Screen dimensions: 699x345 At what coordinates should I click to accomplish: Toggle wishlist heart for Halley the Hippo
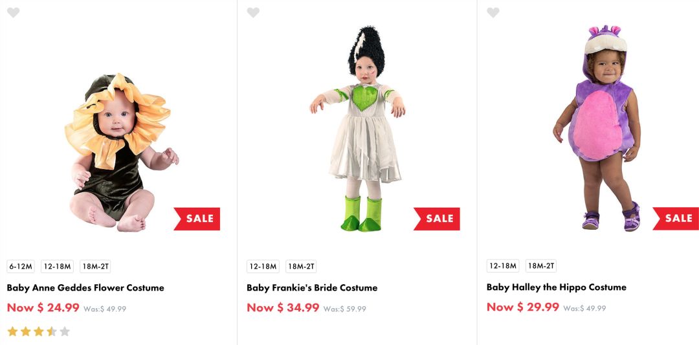tap(493, 12)
